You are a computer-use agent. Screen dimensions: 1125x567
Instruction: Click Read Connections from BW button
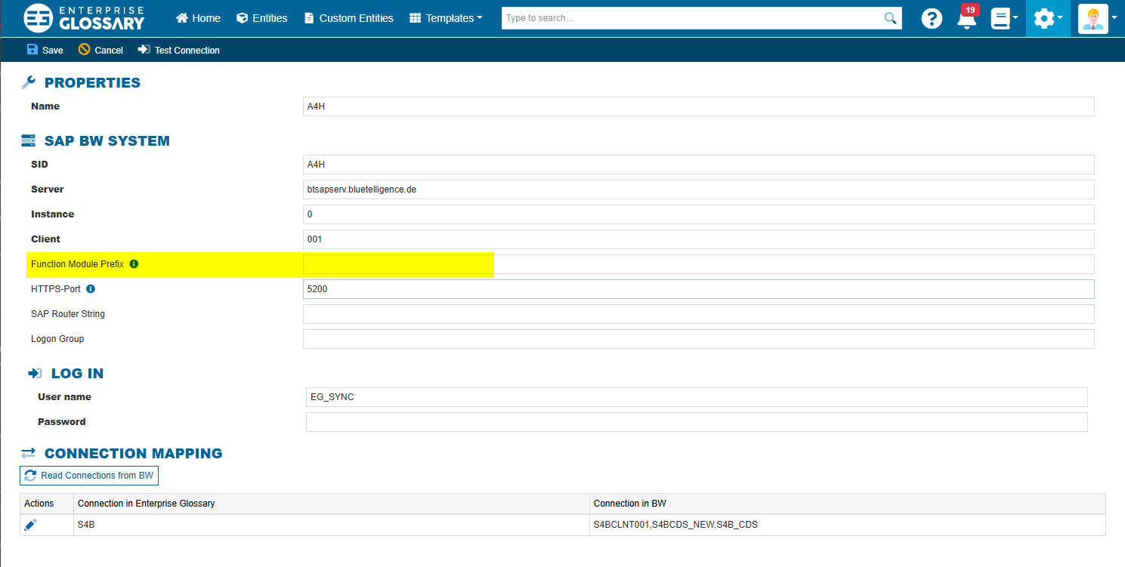89,476
